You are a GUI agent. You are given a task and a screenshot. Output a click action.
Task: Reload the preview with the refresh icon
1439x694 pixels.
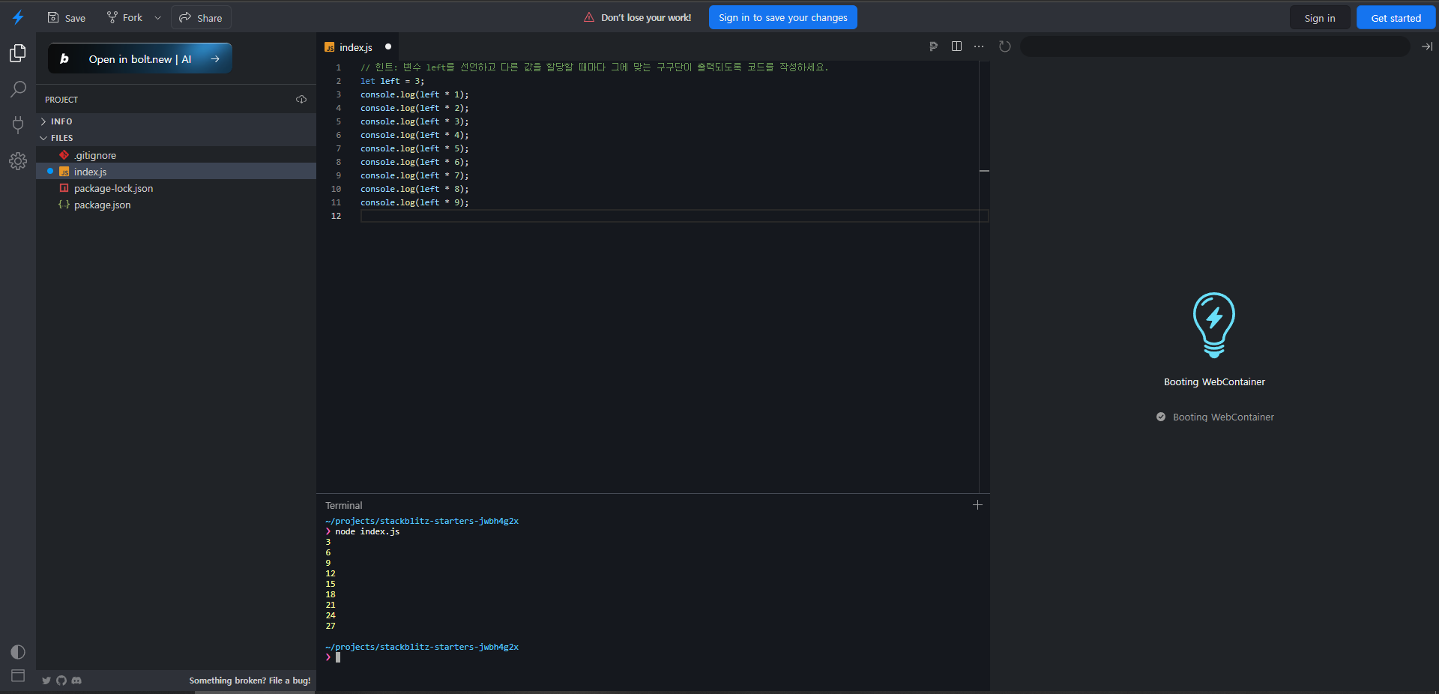click(x=1005, y=46)
